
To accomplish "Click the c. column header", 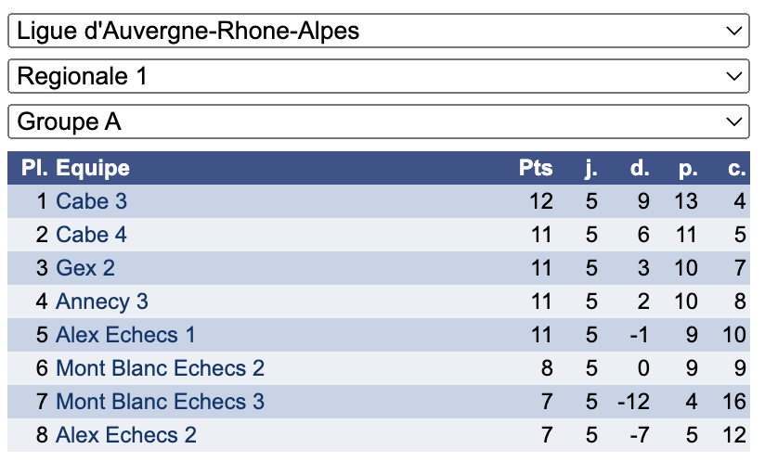I will point(737,169).
